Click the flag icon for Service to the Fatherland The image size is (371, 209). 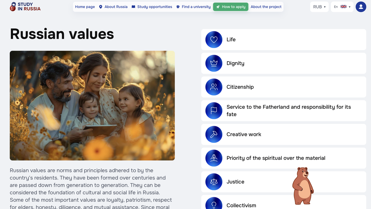[214, 111]
